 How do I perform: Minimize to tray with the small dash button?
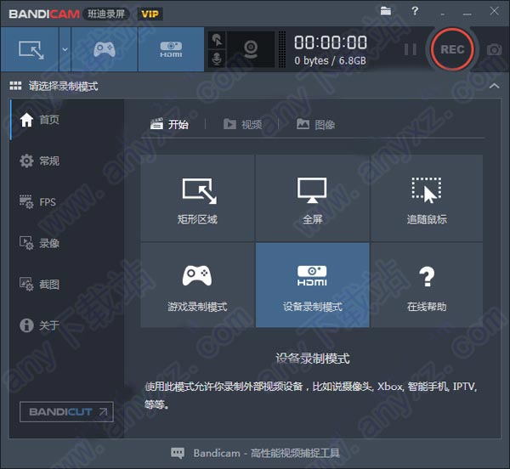tap(442, 14)
